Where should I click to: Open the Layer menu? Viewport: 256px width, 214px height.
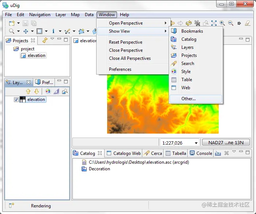click(61, 15)
